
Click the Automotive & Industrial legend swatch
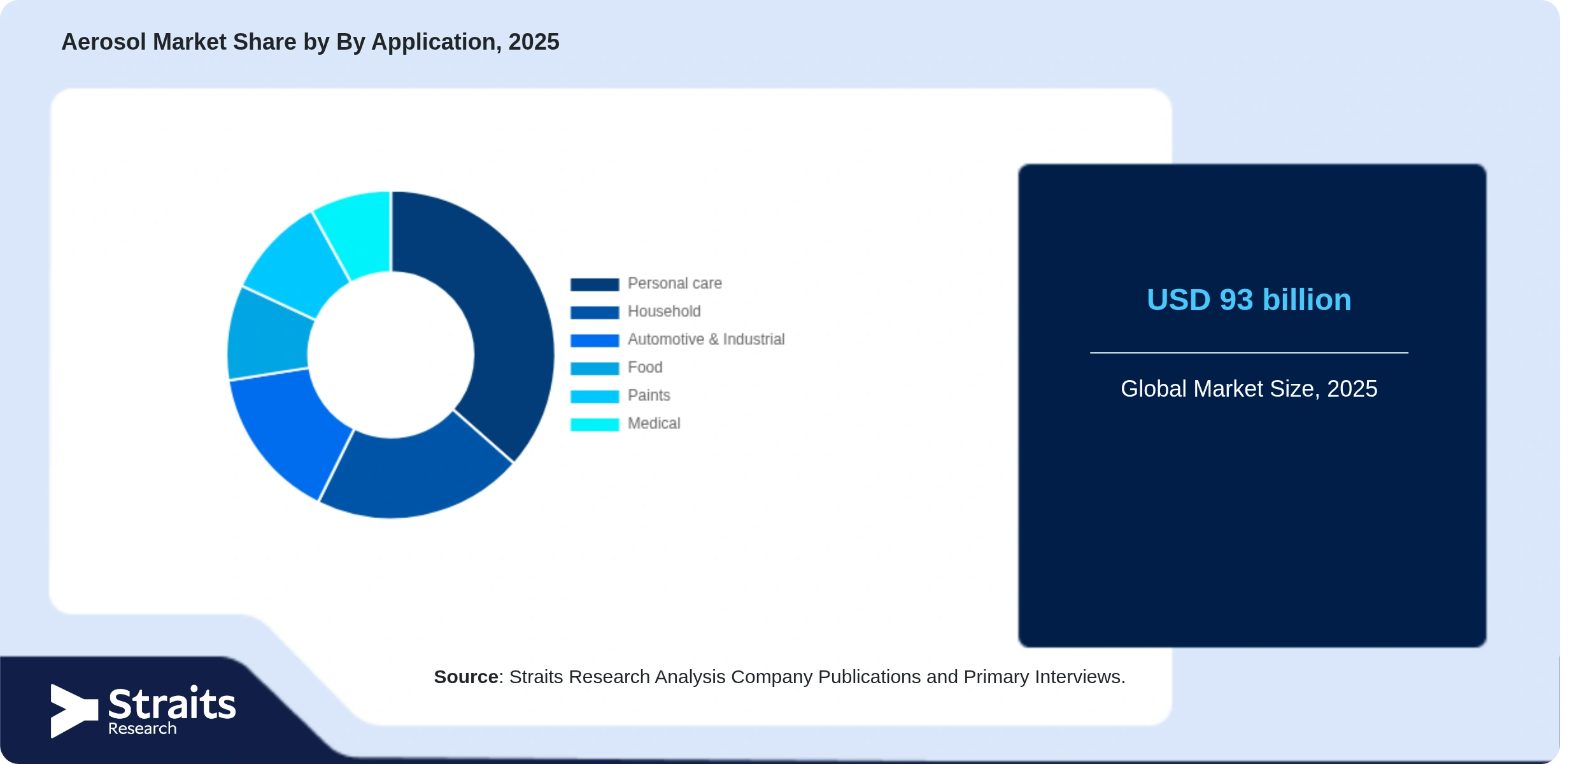click(595, 340)
